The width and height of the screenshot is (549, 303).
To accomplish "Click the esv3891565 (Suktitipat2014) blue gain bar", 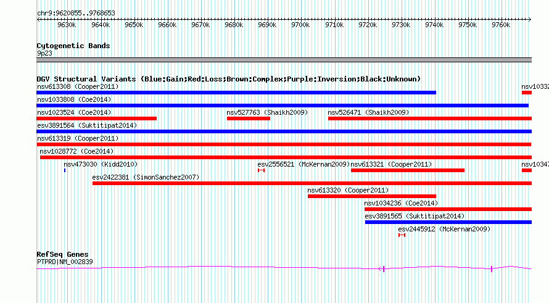I will click(x=448, y=222).
